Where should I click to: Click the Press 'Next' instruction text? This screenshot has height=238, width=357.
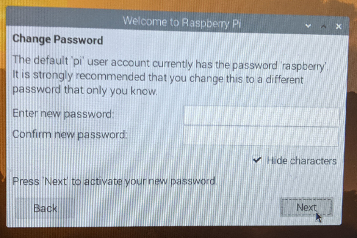(x=115, y=181)
